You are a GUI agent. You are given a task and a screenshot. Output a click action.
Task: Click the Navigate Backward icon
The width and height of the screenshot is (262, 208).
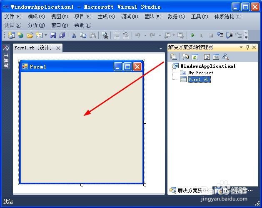point(167,35)
